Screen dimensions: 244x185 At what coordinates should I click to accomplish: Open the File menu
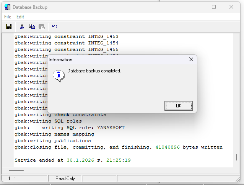pos(8,17)
